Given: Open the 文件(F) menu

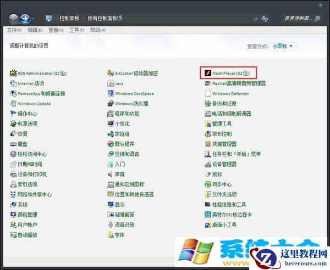Looking at the screenshot, I should click(14, 30).
